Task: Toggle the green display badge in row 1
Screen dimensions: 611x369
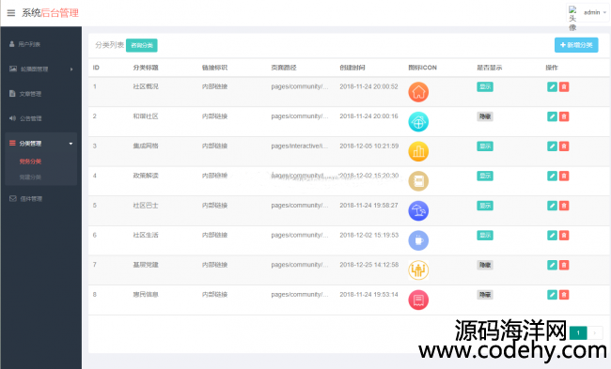Action: (485, 86)
